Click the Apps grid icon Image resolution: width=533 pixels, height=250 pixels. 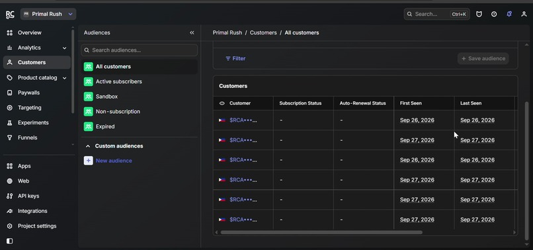[x=9, y=166]
